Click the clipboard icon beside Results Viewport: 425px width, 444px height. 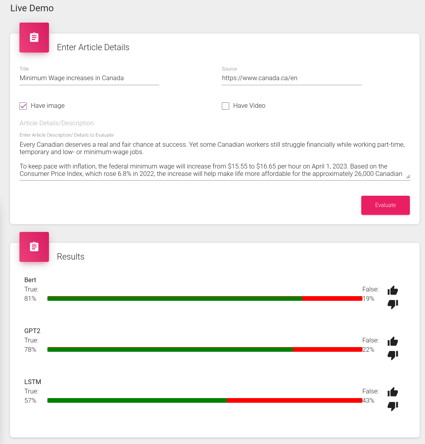coord(34,247)
